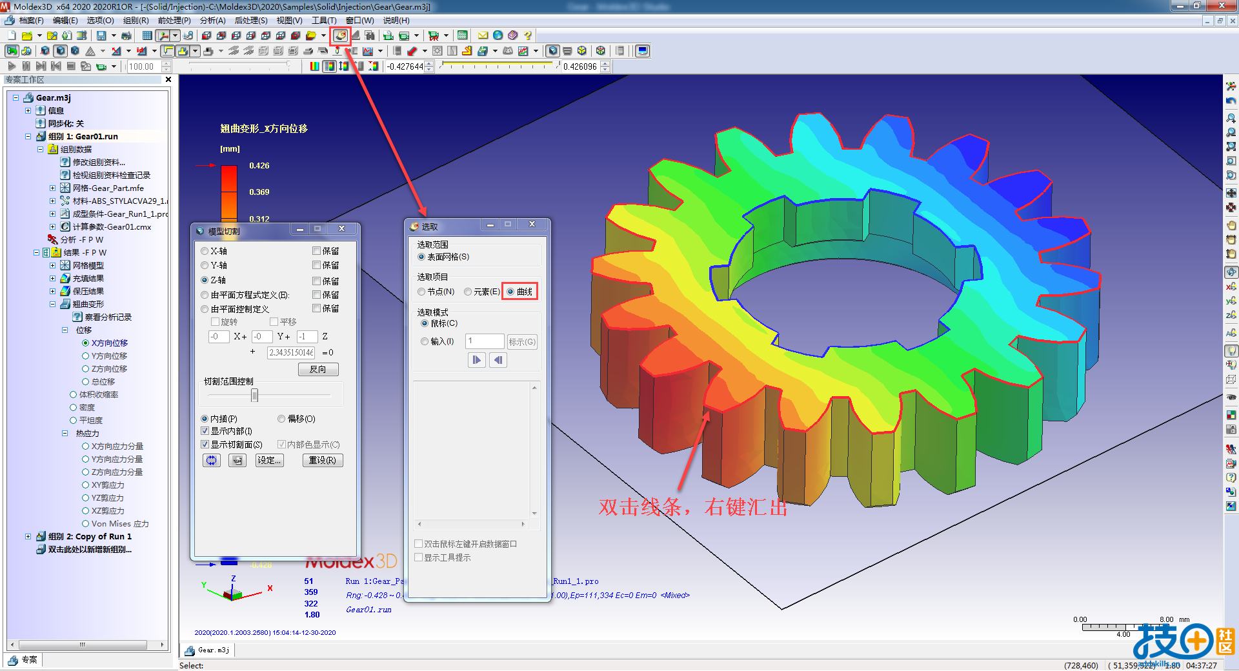The height and width of the screenshot is (671, 1239).
Task: Open the selection tool icon highlighted in toolbar
Action: point(340,35)
